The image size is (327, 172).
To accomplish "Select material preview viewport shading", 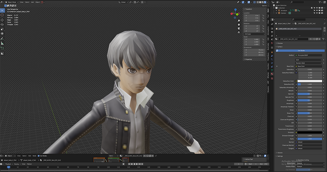I will [263, 2].
